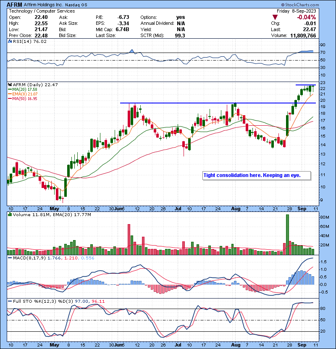Screen dimensions: 336x349
Task: Click the red down-triangle change indicator
Action: pyautogui.click(x=275, y=17)
